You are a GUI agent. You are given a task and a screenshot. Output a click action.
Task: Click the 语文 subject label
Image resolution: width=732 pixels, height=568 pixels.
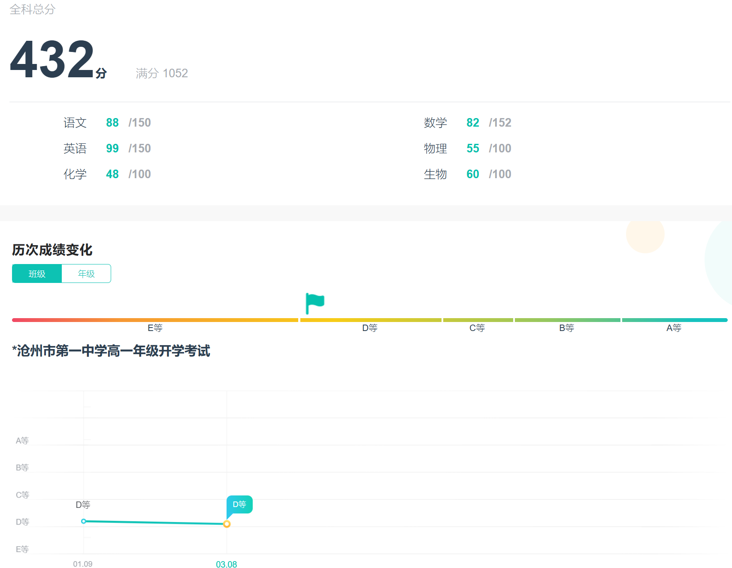75,123
